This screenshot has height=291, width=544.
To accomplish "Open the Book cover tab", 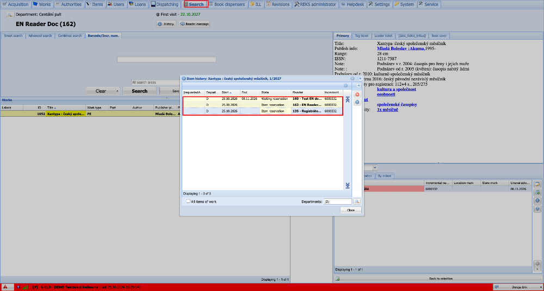I will coord(439,36).
